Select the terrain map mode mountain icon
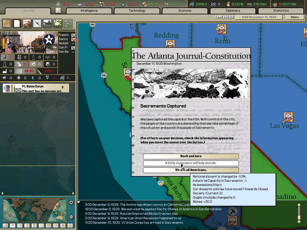This screenshot has width=307, height=230. coord(5,226)
